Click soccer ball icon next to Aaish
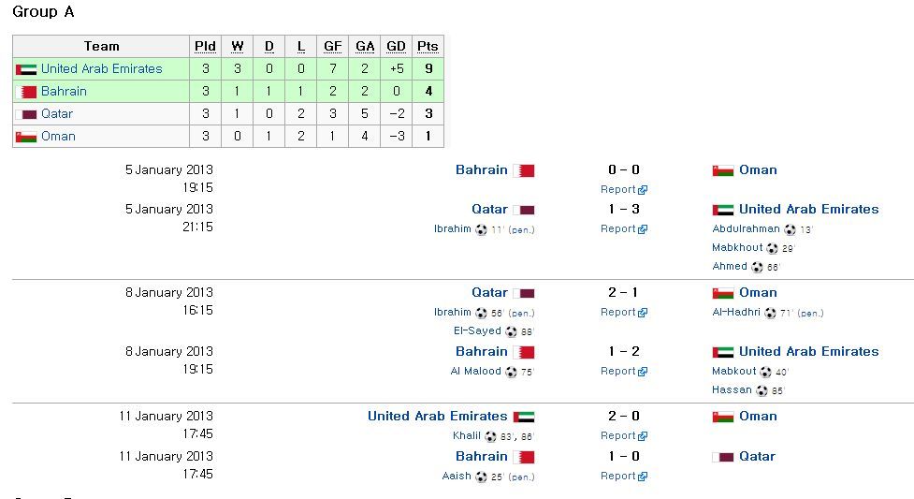 point(481,477)
